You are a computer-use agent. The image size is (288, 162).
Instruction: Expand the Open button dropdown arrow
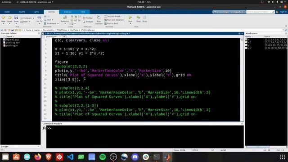tap(9, 24)
